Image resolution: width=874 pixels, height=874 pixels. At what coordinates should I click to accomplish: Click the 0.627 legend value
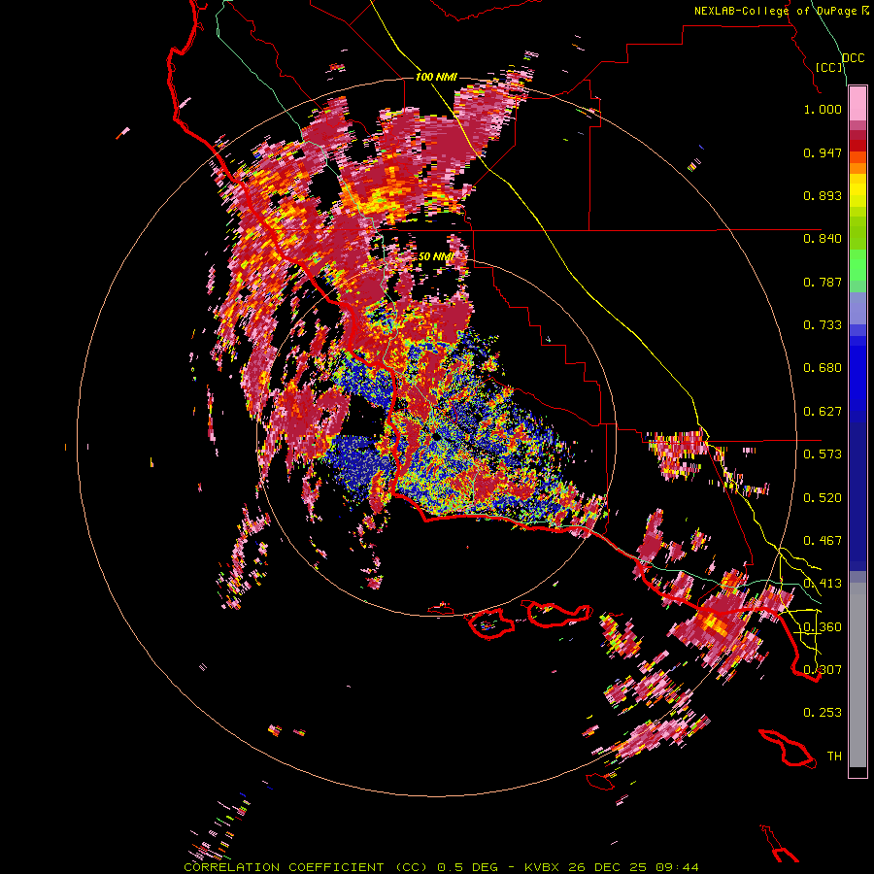pos(823,412)
